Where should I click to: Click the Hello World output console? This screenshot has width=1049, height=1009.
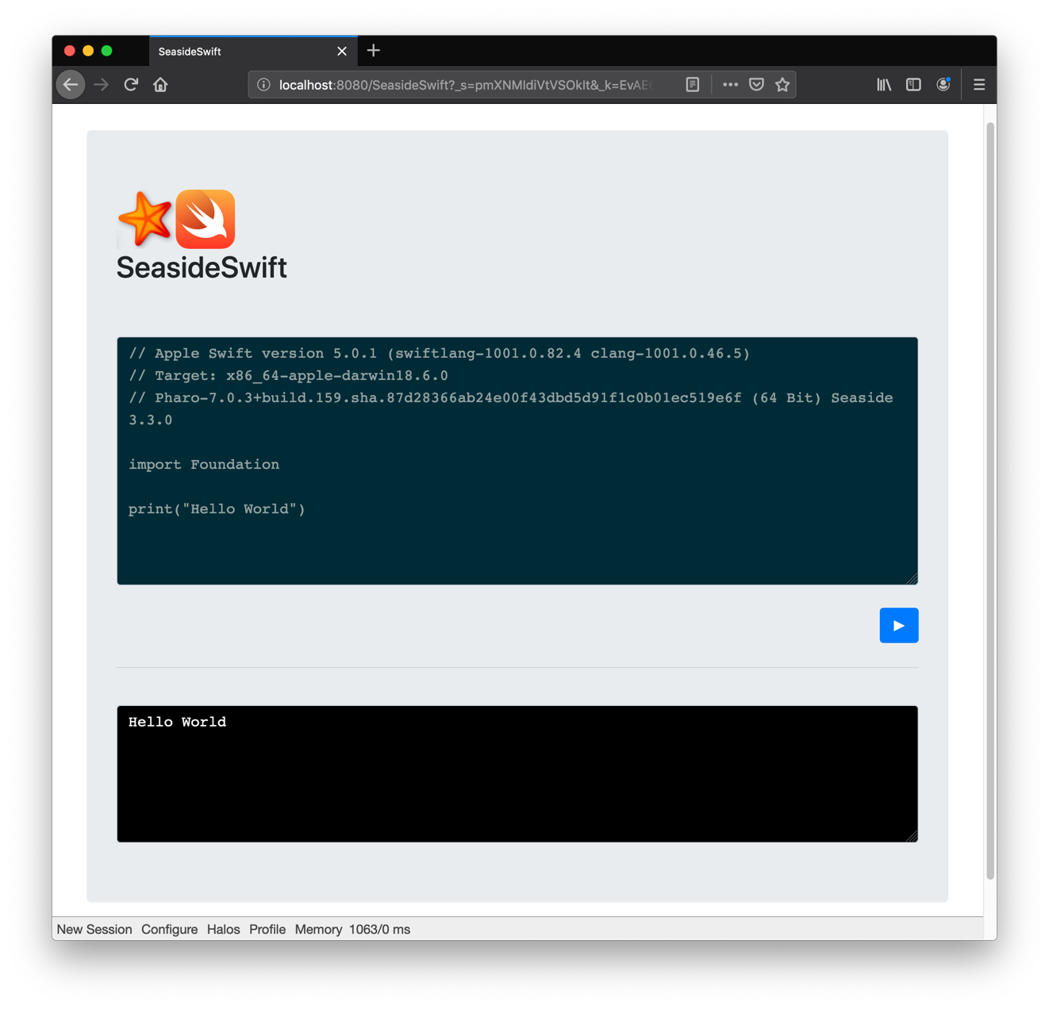pos(517,773)
